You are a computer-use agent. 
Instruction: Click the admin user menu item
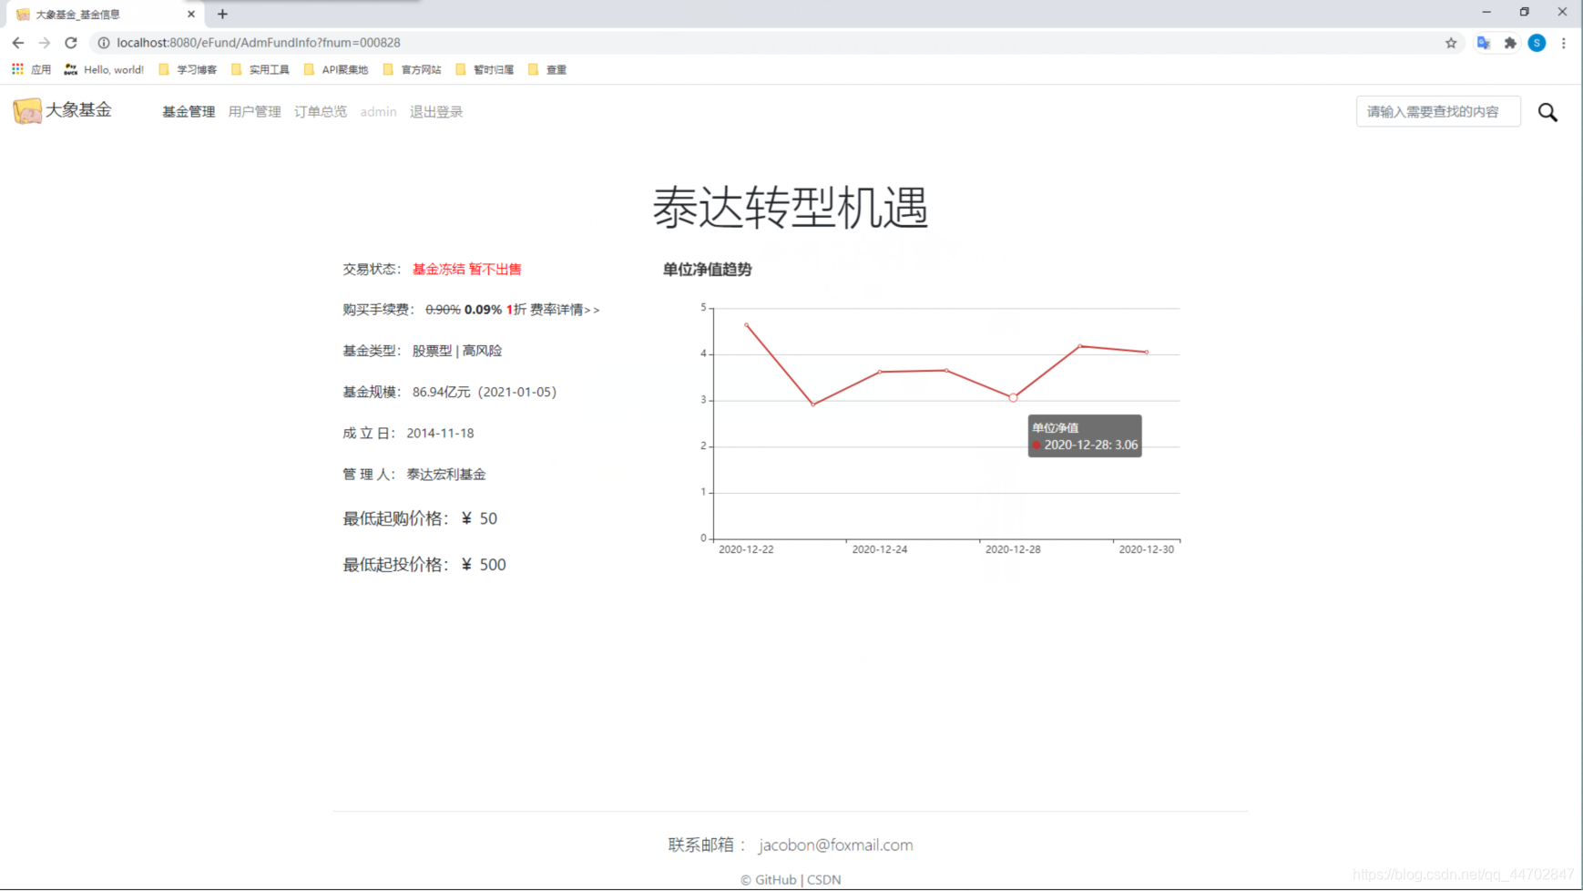tap(378, 112)
